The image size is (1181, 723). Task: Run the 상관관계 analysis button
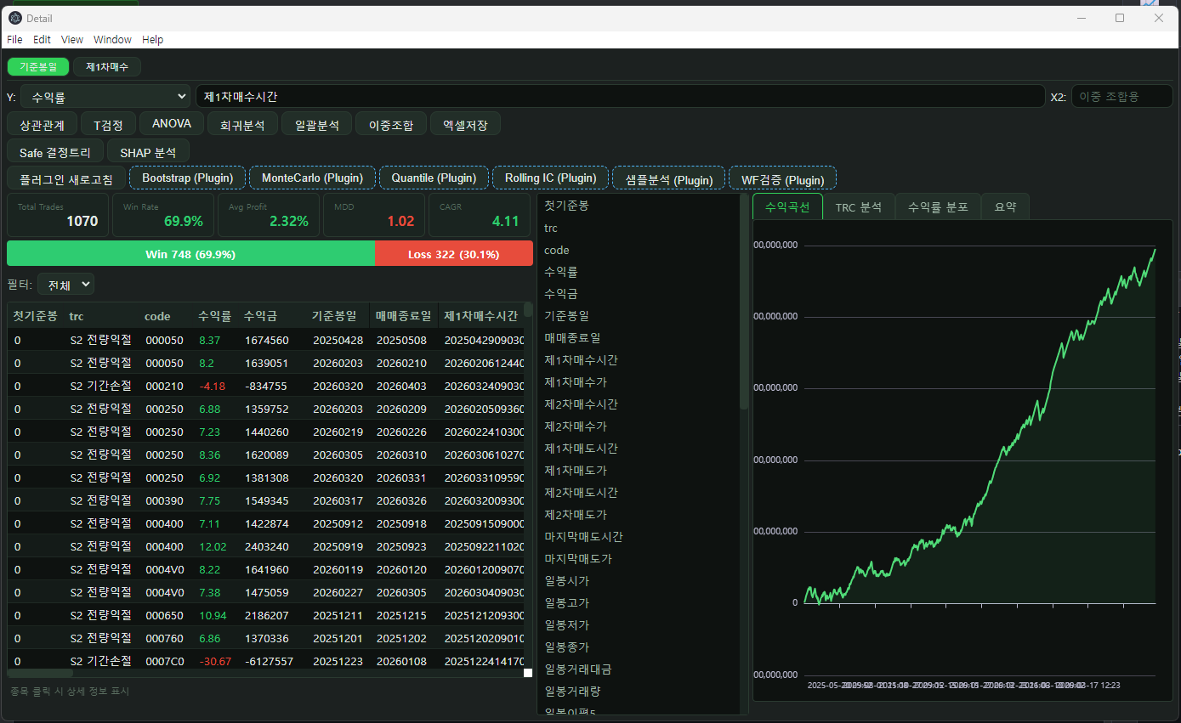[42, 125]
